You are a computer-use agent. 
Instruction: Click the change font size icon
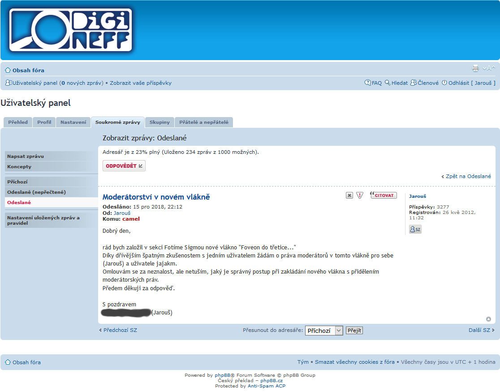point(489,69)
